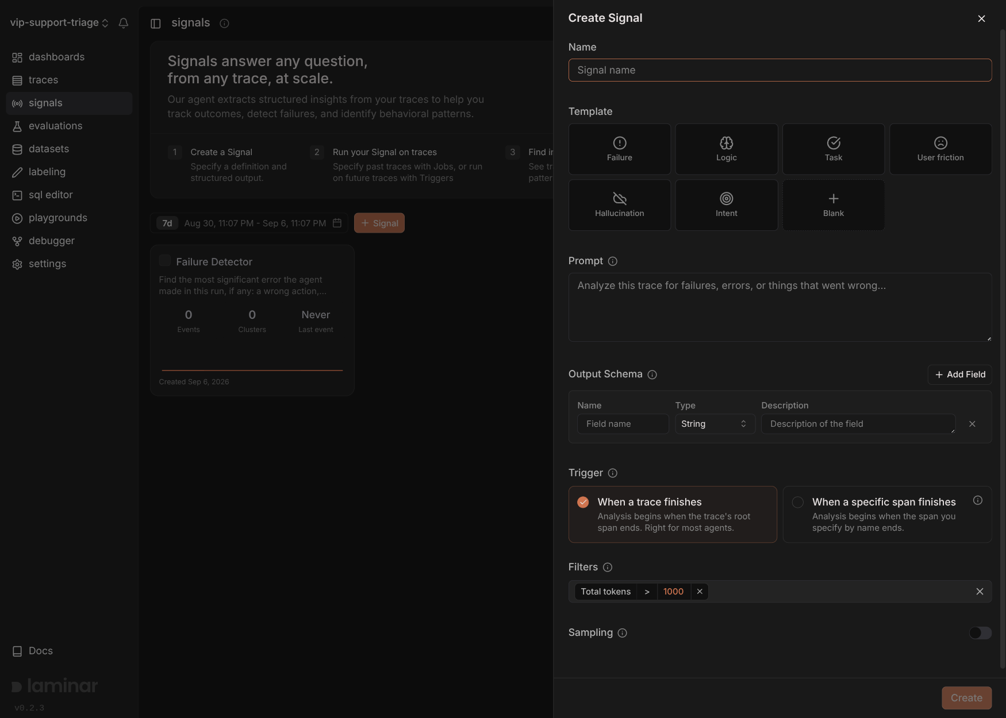
Task: Select the Logic template
Action: pos(726,149)
